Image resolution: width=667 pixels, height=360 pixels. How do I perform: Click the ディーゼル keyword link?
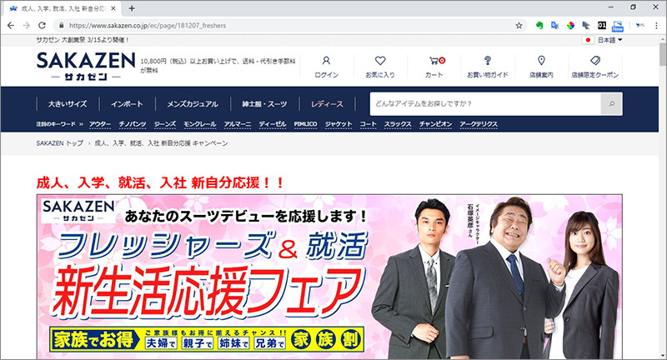pyautogui.click(x=273, y=124)
